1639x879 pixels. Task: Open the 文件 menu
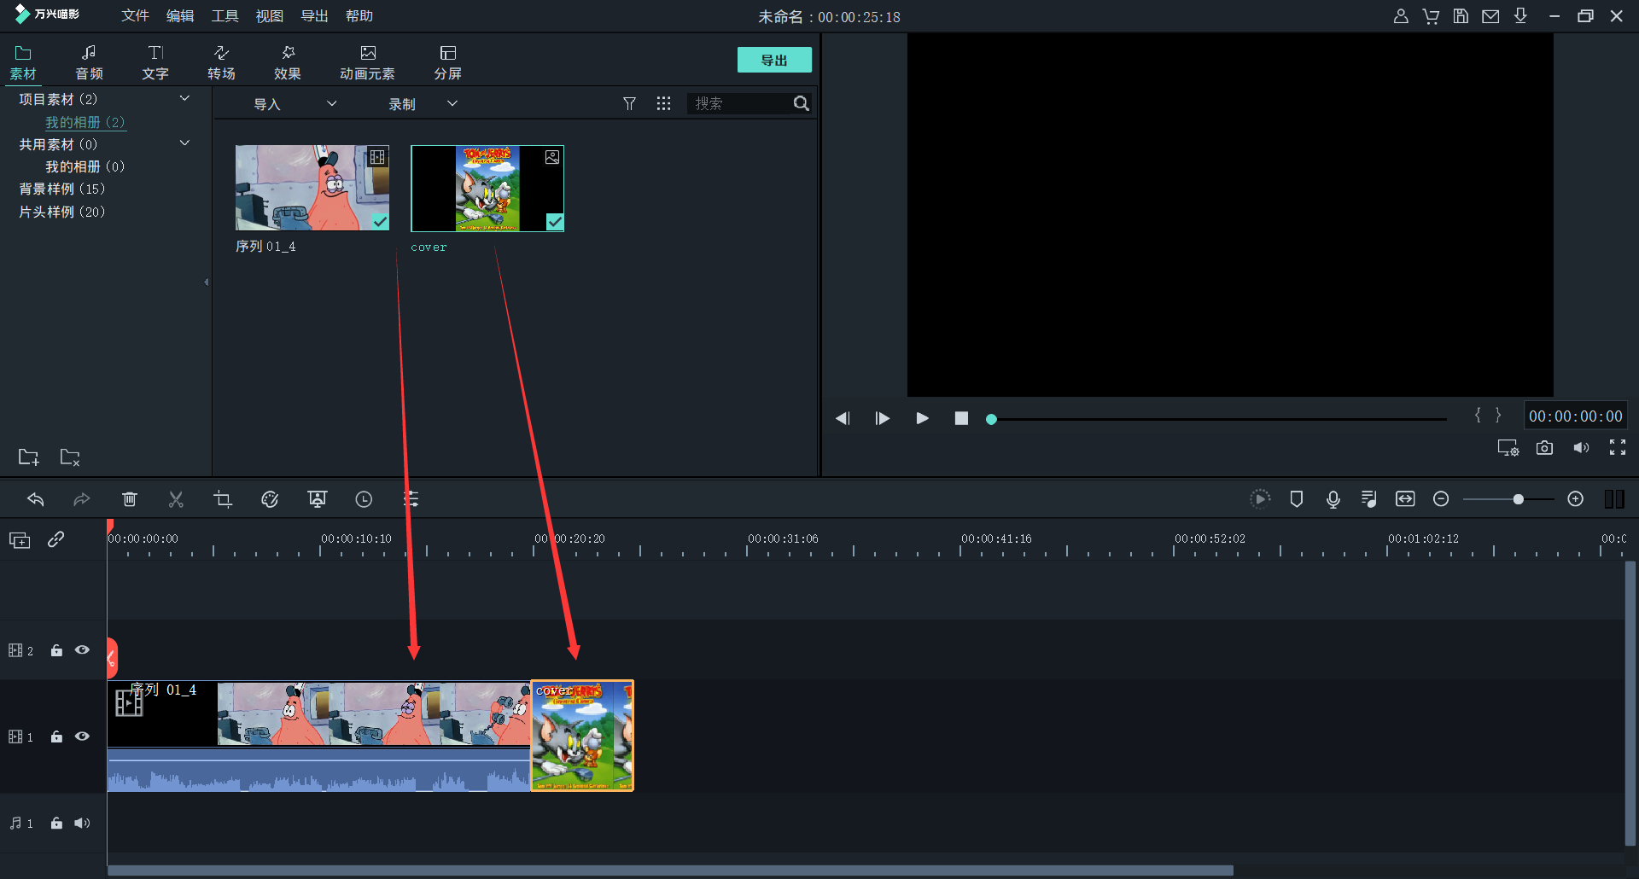(x=135, y=16)
